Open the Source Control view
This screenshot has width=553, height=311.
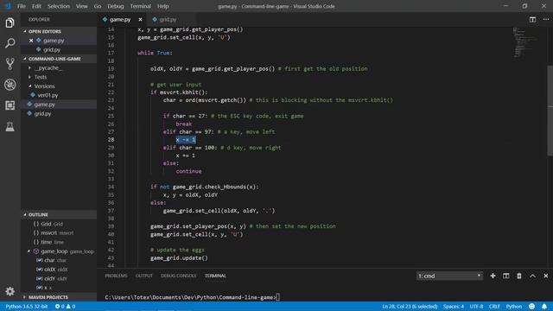(x=10, y=64)
